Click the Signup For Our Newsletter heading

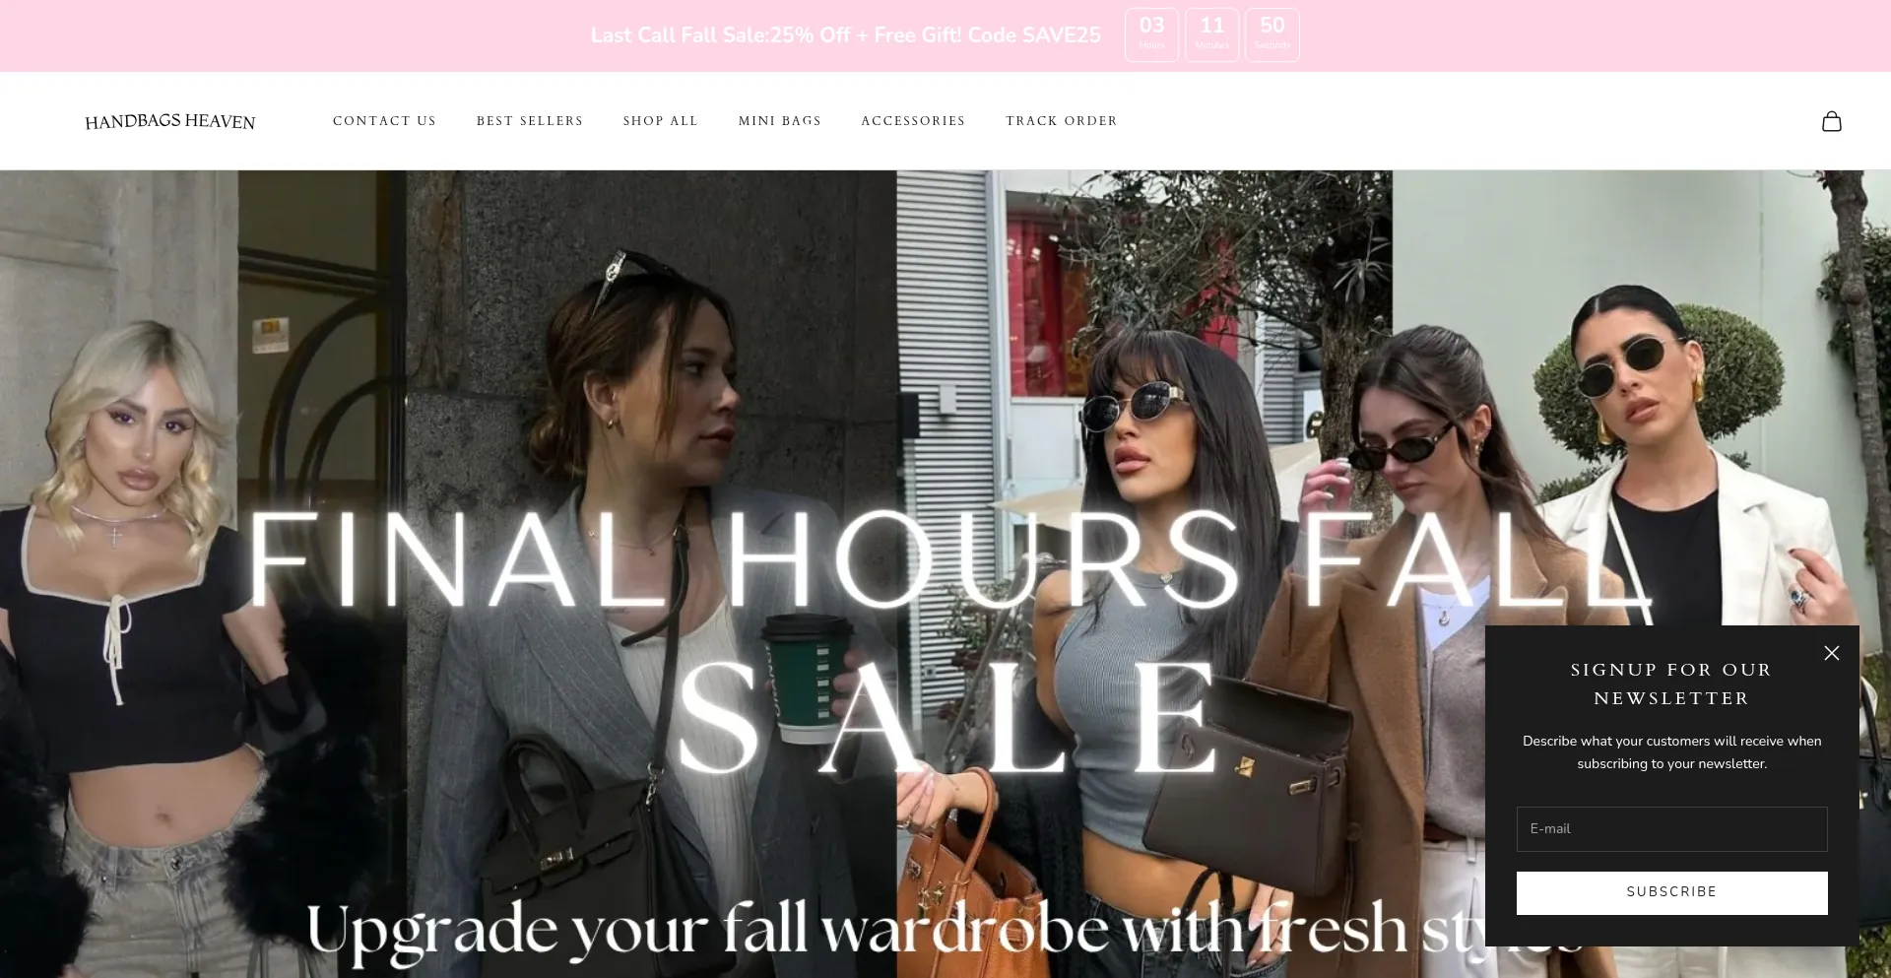coord(1671,684)
